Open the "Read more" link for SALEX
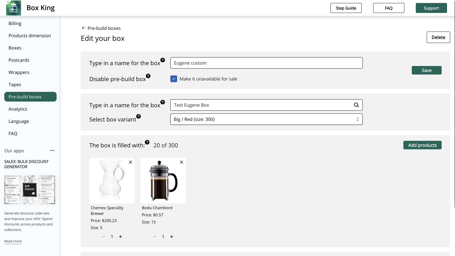Viewport: 455px width, 256px height. click(x=13, y=241)
